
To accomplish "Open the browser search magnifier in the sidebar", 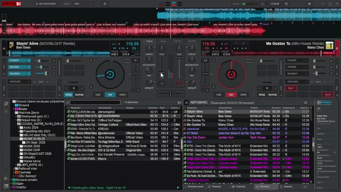I will 6,104.
